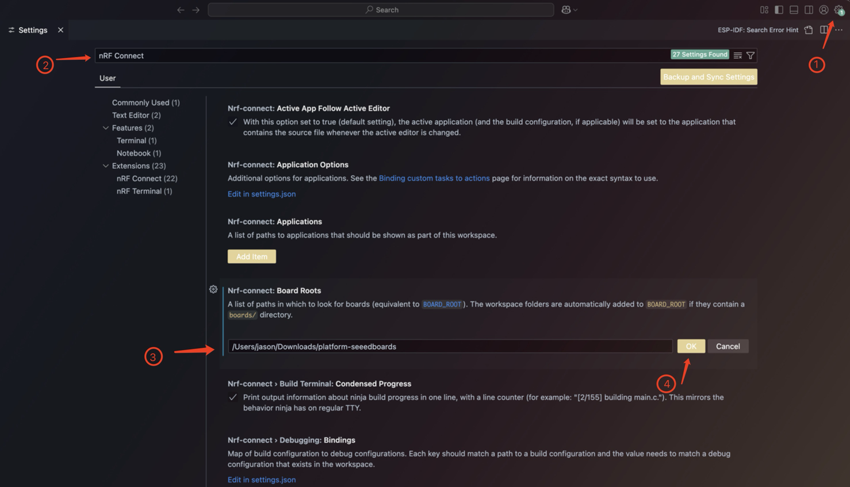The height and width of the screenshot is (487, 850).
Task: Go forward with right arrow
Action: [196, 10]
